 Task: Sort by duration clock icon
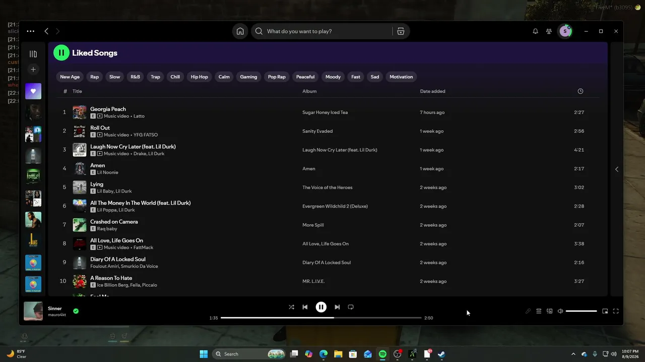coord(580,92)
